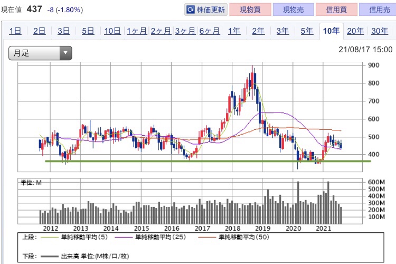Show the 30年 chart range
Image resolution: width=396 pixels, height=264 pixels.
click(380, 31)
